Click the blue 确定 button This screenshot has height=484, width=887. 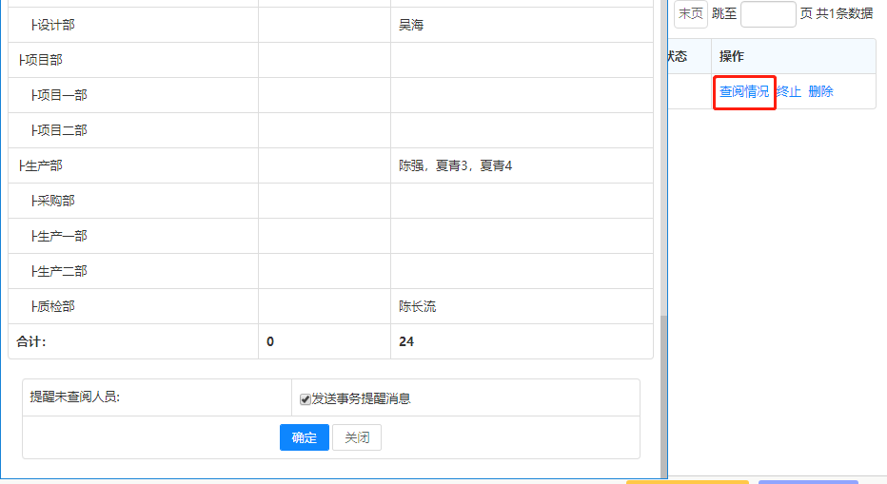click(304, 437)
